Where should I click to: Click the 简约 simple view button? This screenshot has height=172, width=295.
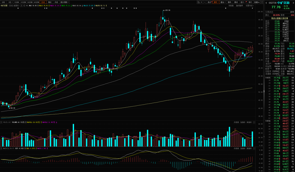(250, 2)
